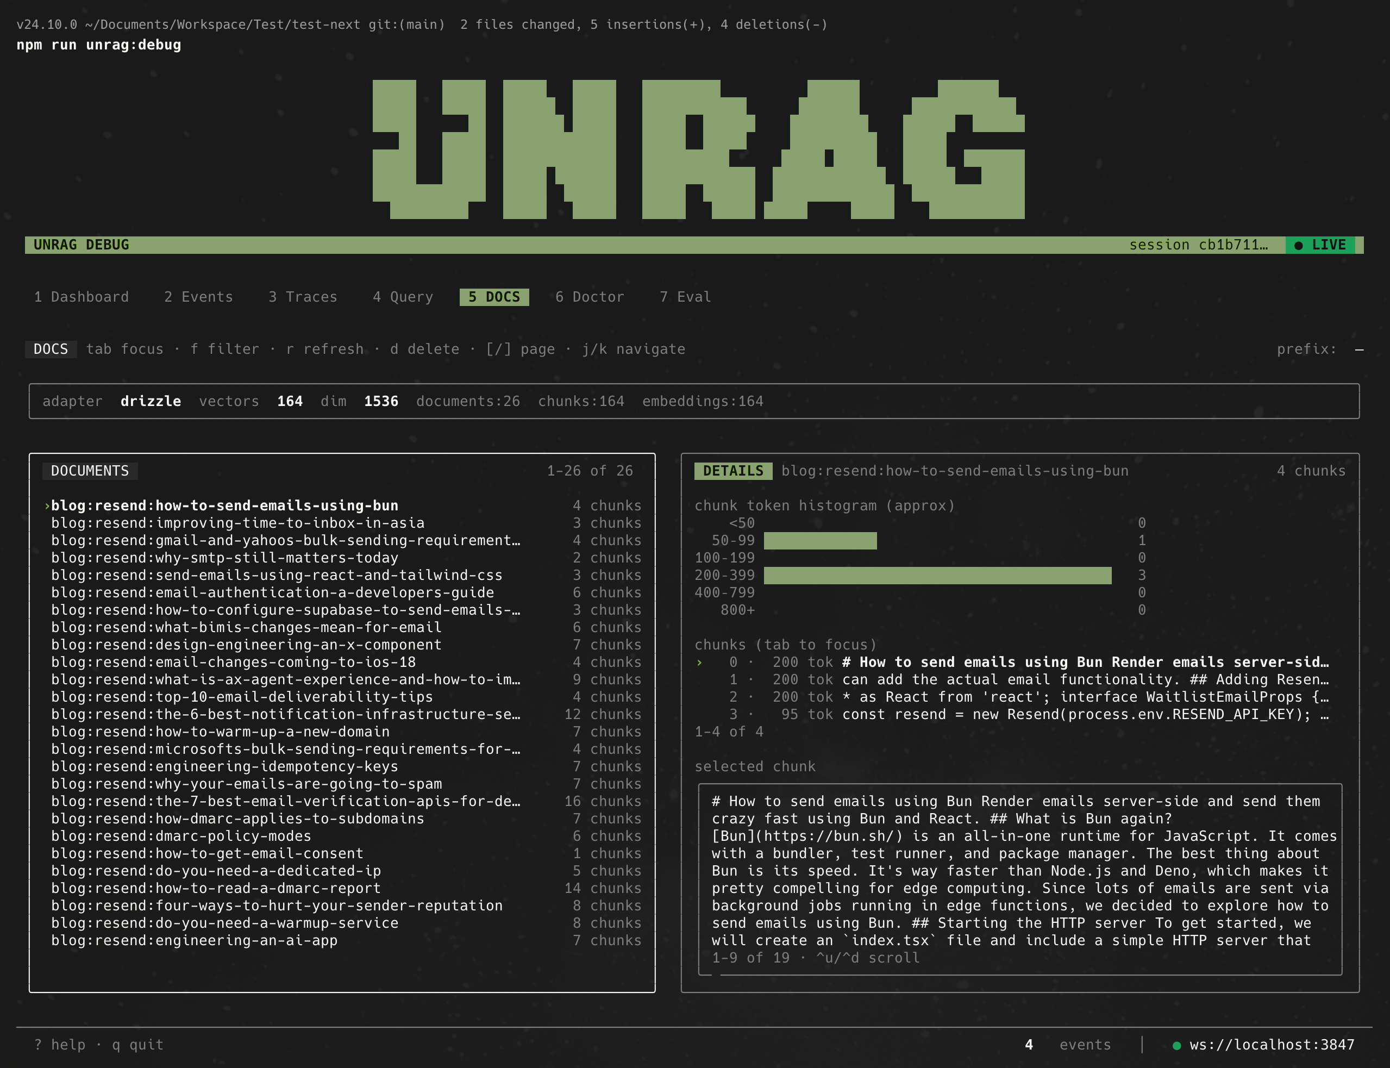Click the 200-399 token histogram bar
Screen dimensions: 1390x1068
[x=936, y=576]
